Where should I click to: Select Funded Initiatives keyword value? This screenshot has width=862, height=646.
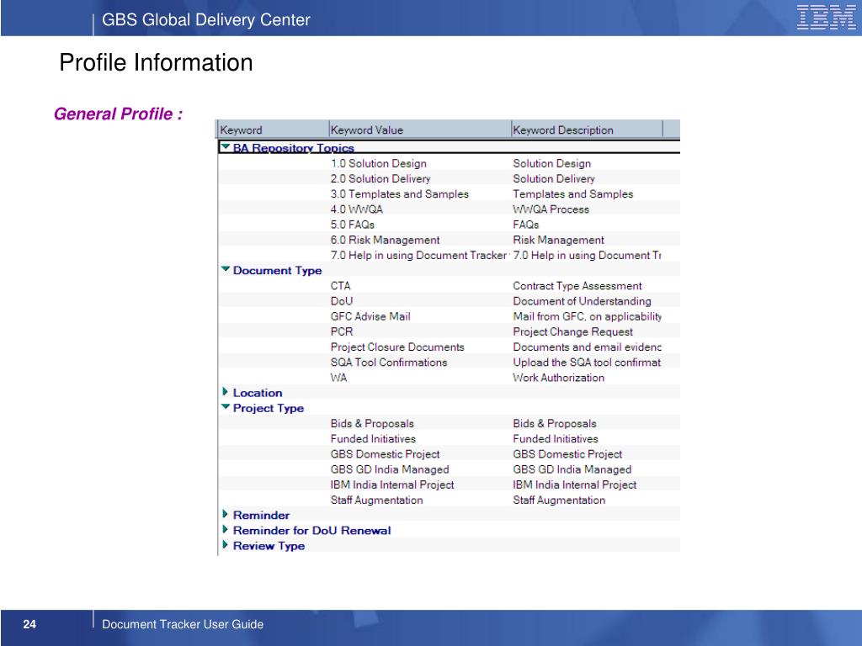tap(373, 439)
